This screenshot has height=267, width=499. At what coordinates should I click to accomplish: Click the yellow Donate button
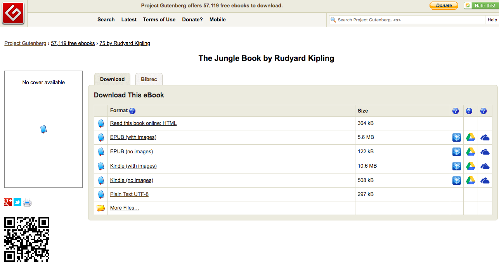coord(444,5)
